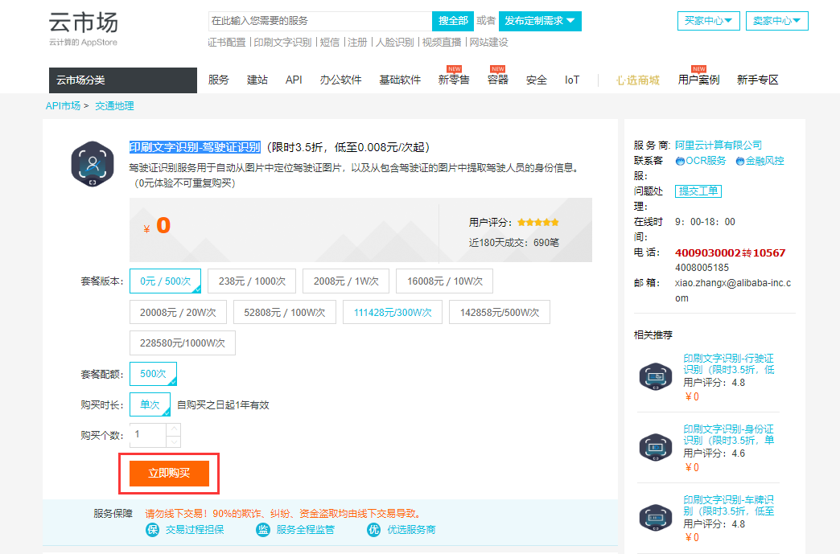The width and height of the screenshot is (840, 554).
Task: Open the 印刷文字识别-身份证识别 recommendation title
Action: tap(729, 435)
